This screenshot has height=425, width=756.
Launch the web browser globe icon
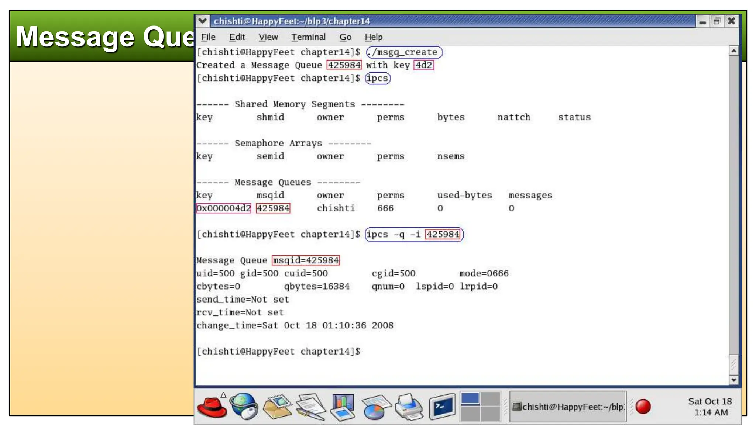[x=244, y=406]
